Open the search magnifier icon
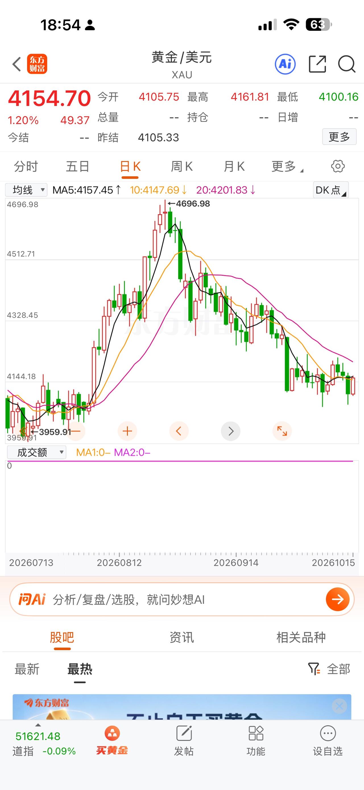 (347, 64)
